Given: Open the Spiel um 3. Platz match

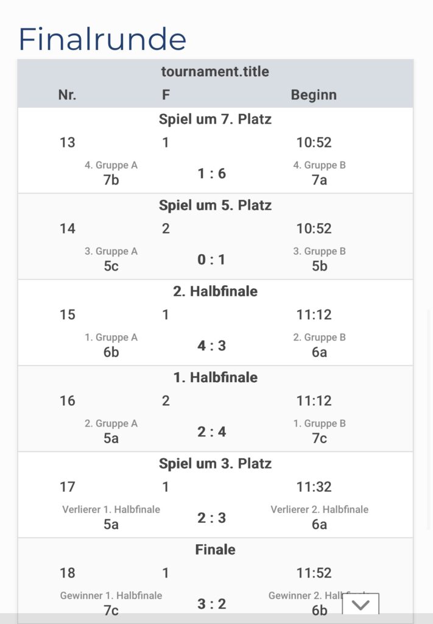Looking at the screenshot, I should coord(215,464).
